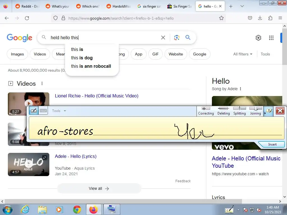This screenshot has height=215, width=287.
Task: Save to Pocket
Action: coord(250,18)
